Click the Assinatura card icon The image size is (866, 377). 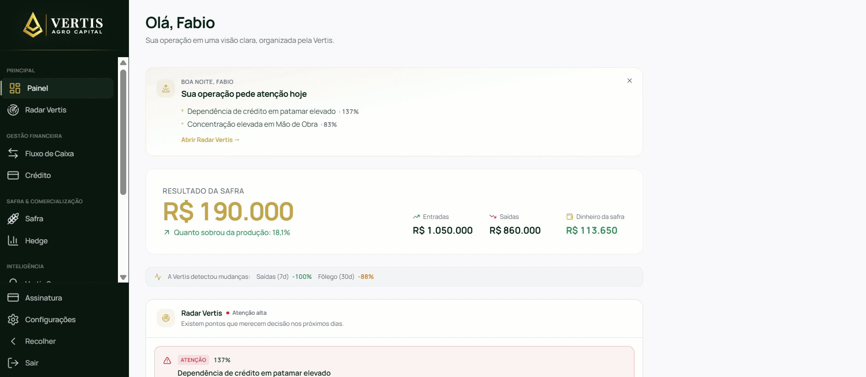click(13, 298)
